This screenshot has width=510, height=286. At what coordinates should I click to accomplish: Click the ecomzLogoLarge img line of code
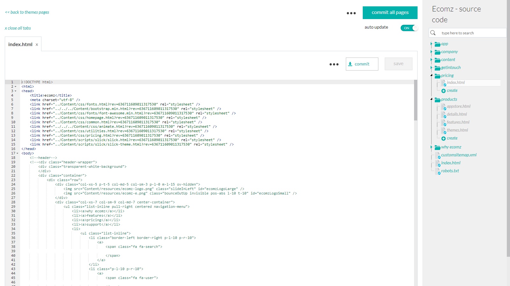pyautogui.click(x=154, y=189)
